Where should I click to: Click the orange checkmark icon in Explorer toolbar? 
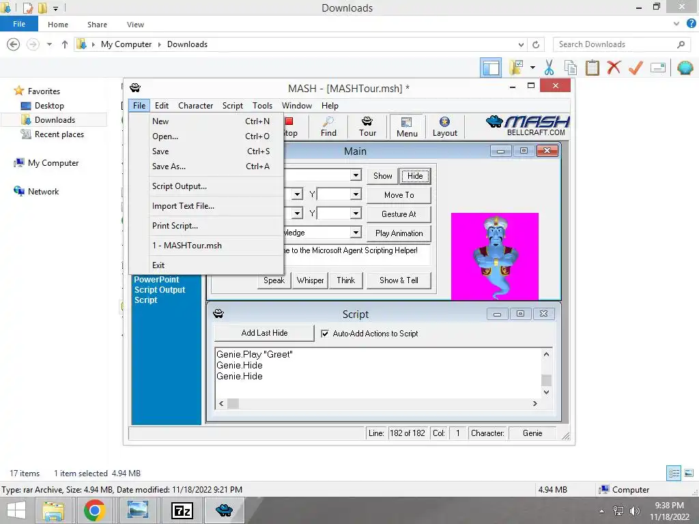636,68
